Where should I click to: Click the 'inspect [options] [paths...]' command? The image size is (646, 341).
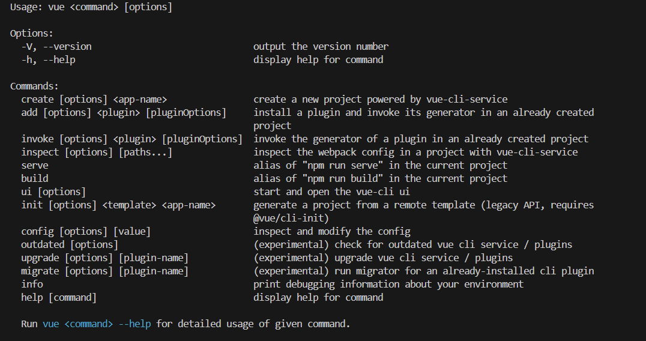pyautogui.click(x=97, y=152)
